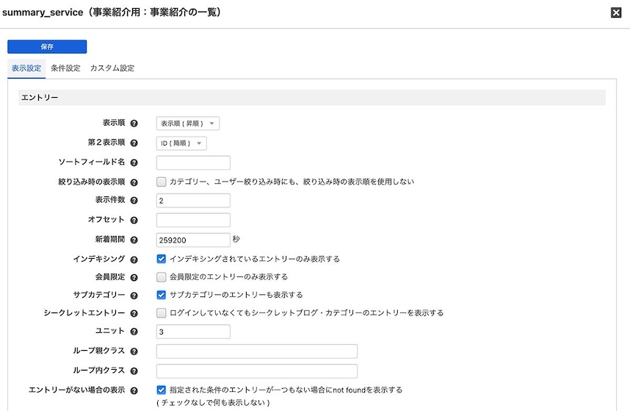Viewport: 630px width, 411px height.
Task: Click the blue 保存 button
Action: (47, 46)
